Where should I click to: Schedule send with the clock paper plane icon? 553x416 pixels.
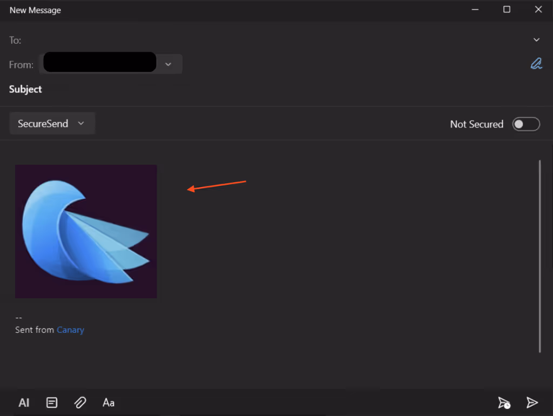coord(504,402)
